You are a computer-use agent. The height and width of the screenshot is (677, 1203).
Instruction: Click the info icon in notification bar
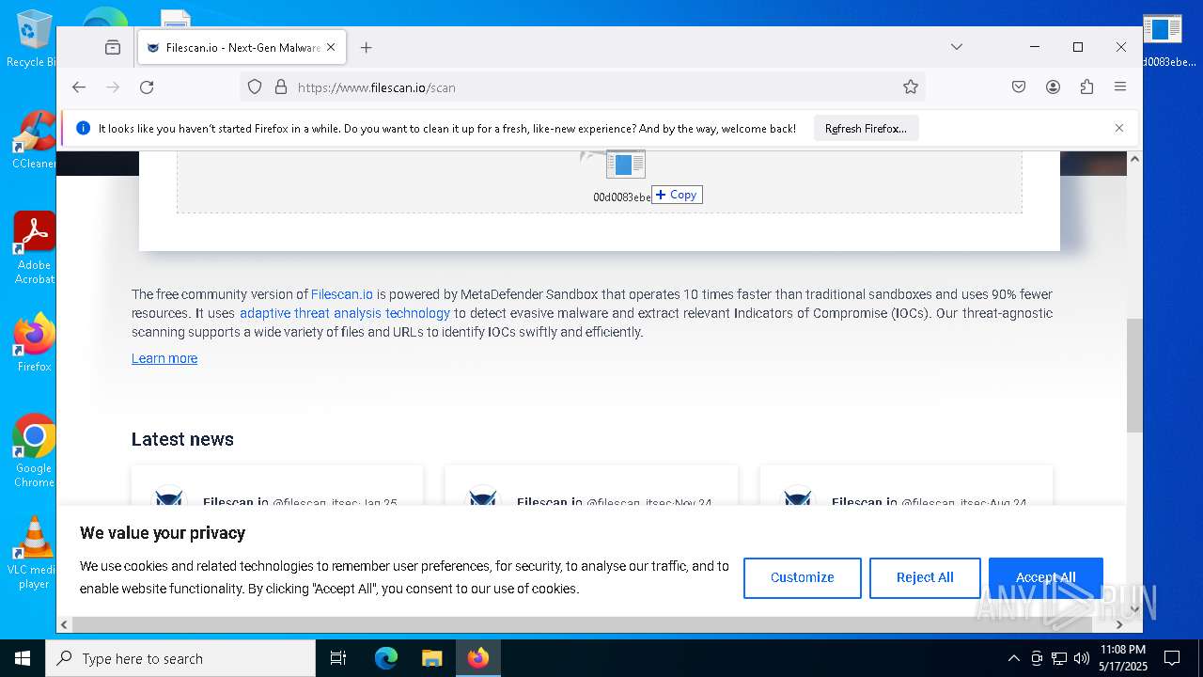[x=83, y=128]
